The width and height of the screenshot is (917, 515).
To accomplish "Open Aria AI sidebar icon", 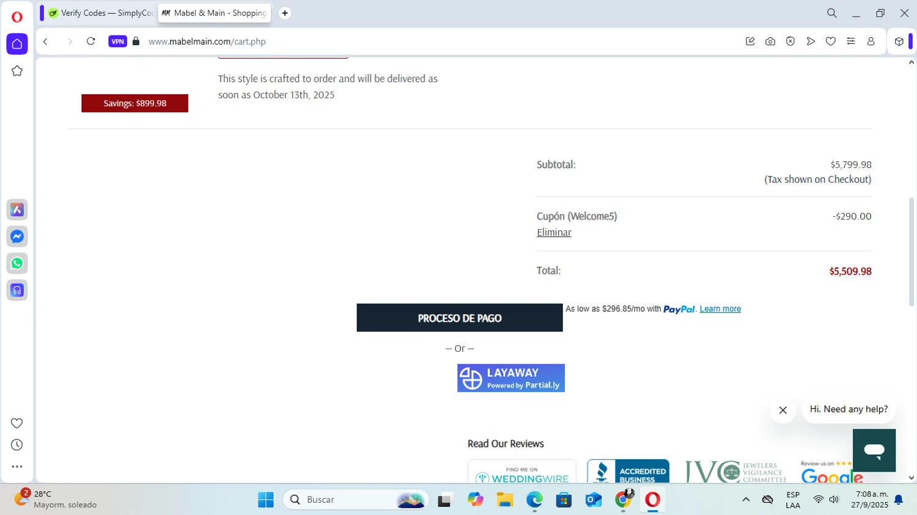I will (x=17, y=210).
